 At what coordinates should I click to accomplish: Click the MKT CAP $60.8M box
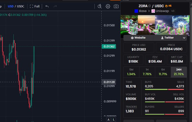tap(177, 60)
